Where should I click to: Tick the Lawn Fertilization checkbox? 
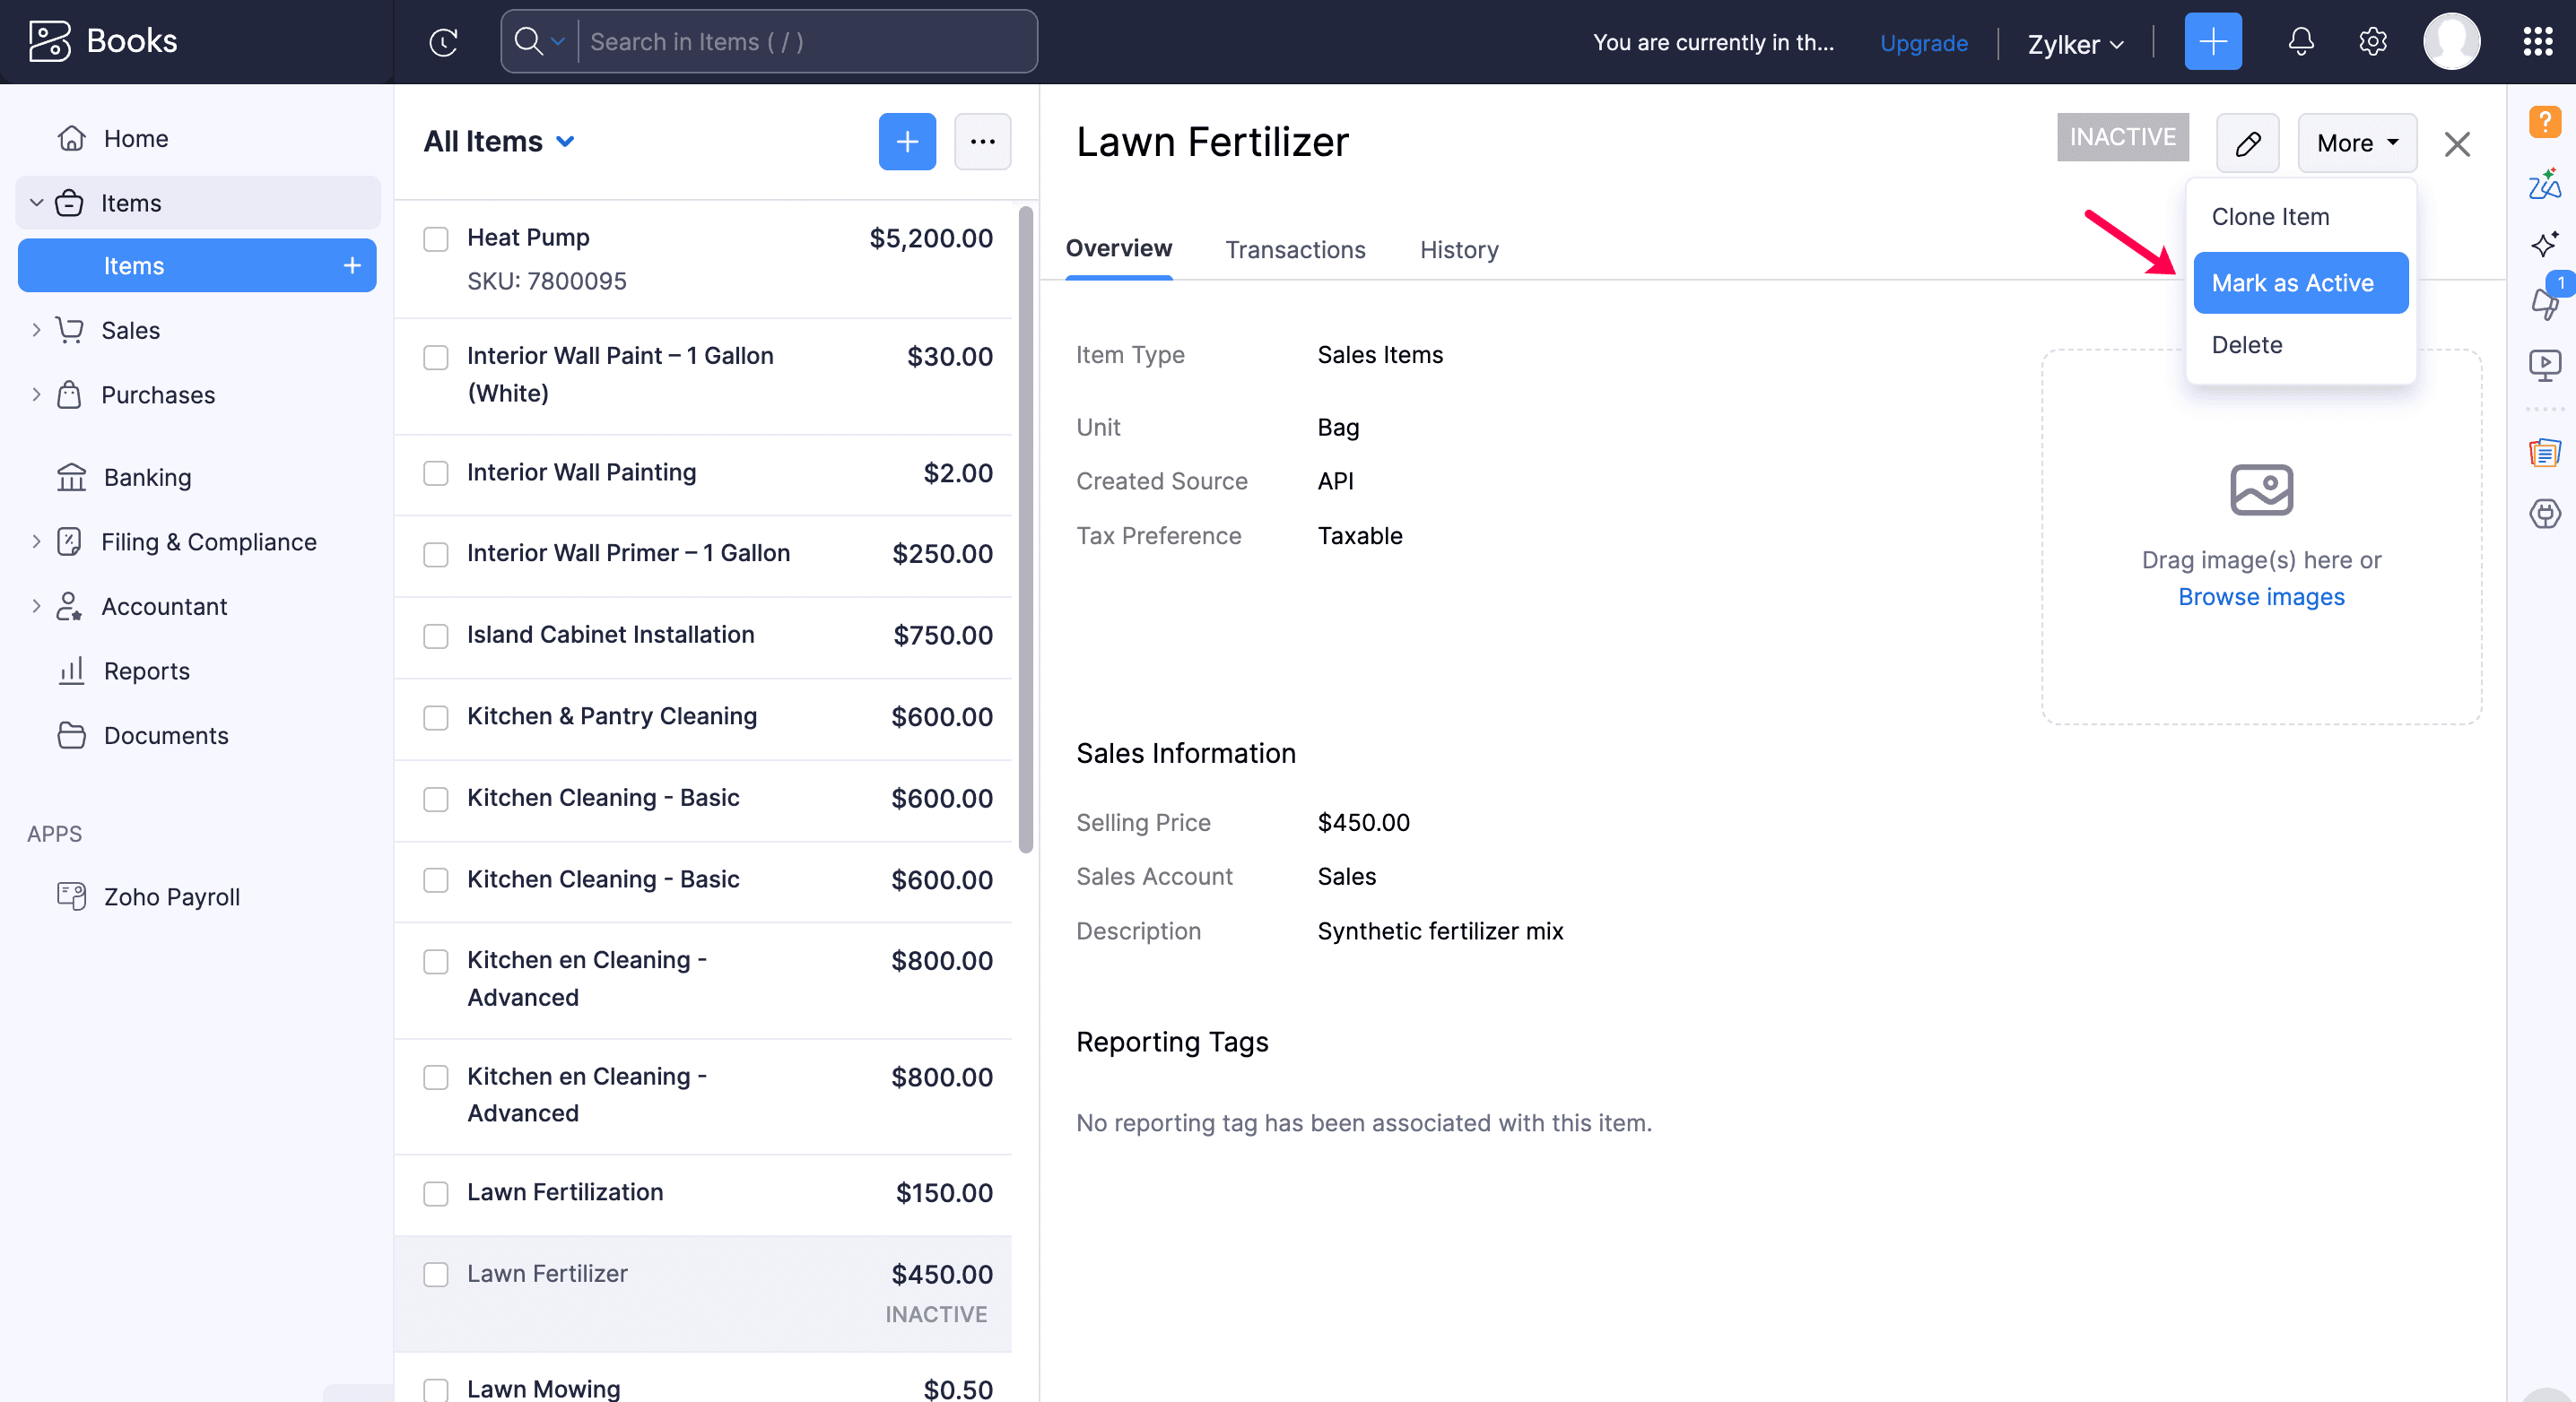click(x=436, y=1193)
